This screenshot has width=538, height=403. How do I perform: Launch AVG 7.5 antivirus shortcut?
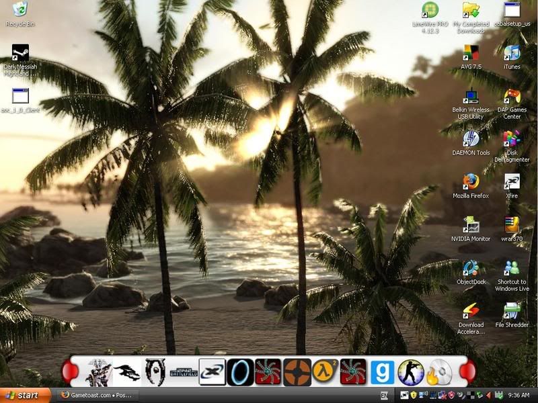tap(471, 57)
